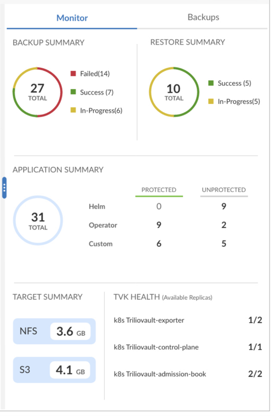Click the red Failed(14) legend swatch
Screen dimensions: 274x416
pyautogui.click(x=74, y=74)
